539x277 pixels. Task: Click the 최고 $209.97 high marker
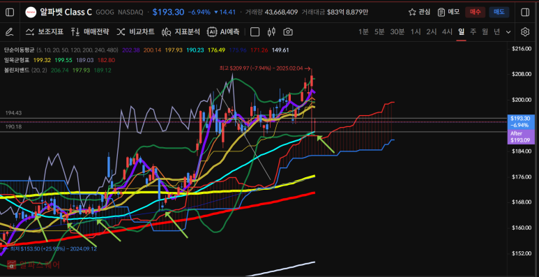click(x=265, y=68)
